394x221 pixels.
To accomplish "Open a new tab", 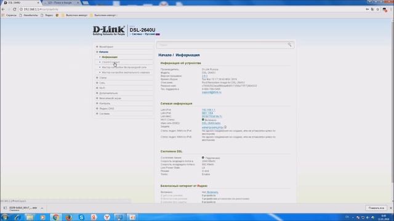I will [86, 2].
